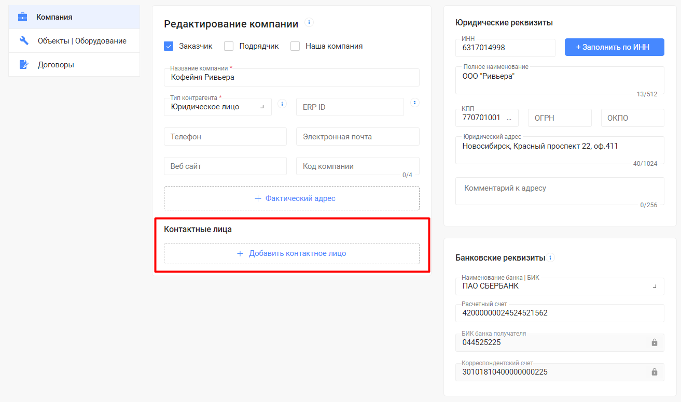Edit the Юридический адрес field
The height and width of the screenshot is (402, 681).
(x=560, y=150)
